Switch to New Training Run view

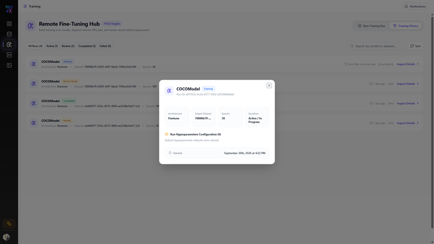(x=371, y=26)
